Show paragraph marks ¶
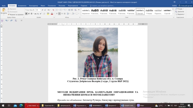The height and width of the screenshot is (108, 193). coord(79,10)
